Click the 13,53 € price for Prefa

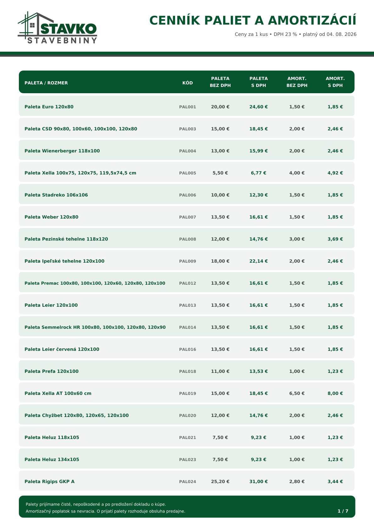point(259,371)
